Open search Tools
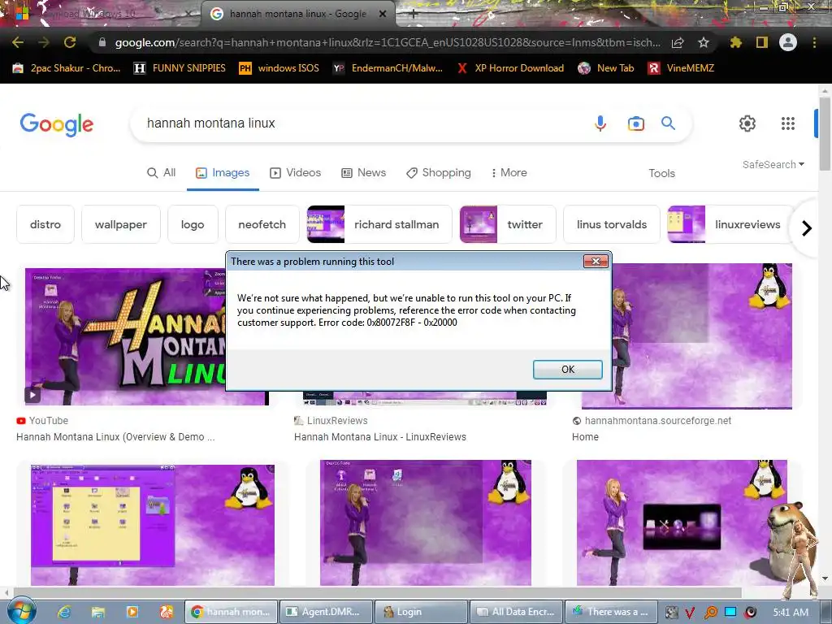The image size is (832, 624). [661, 174]
